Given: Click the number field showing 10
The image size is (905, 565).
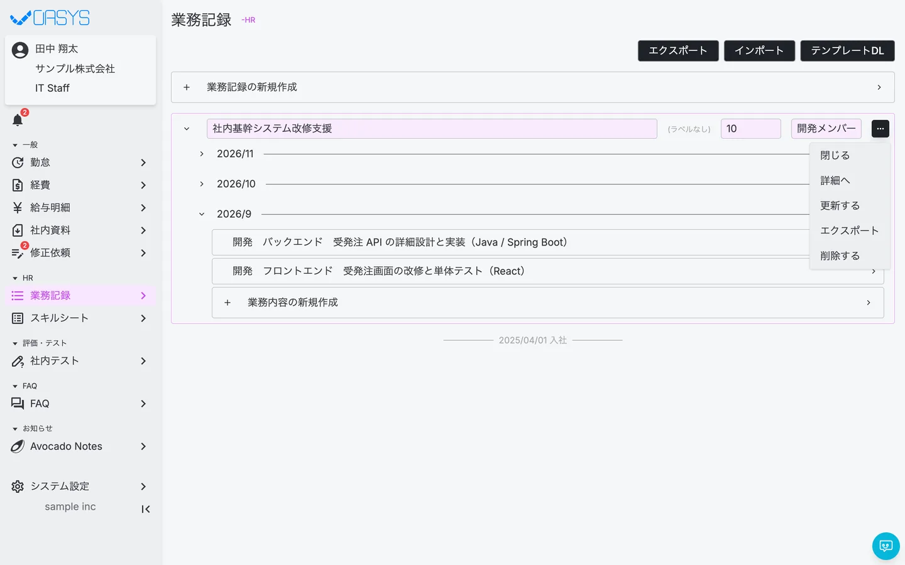Looking at the screenshot, I should 751,129.
